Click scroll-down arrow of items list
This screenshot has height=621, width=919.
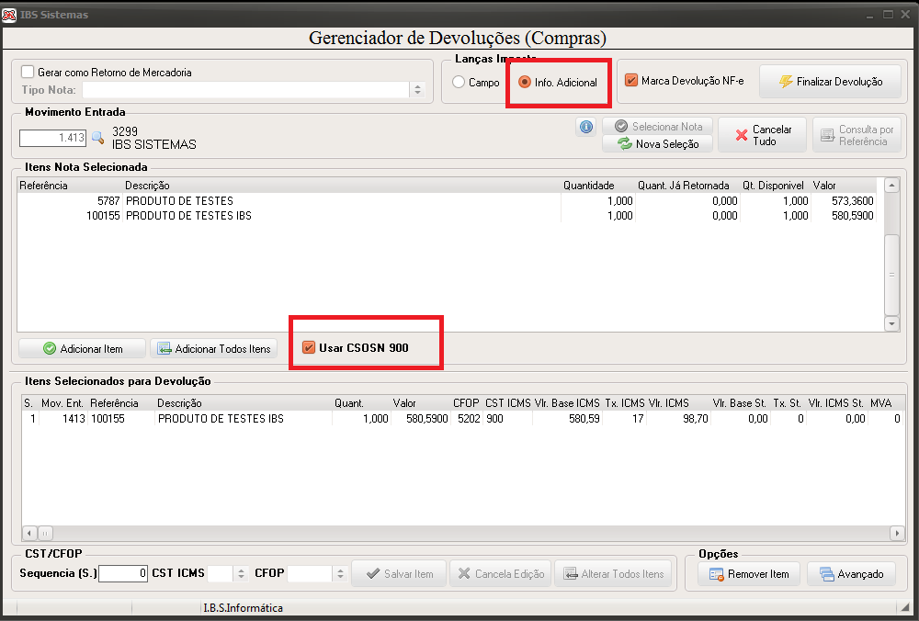pyautogui.click(x=891, y=323)
